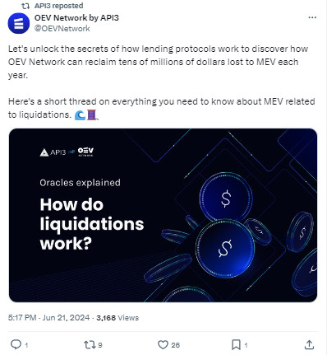Click the 5:17 PM Jun 21, 2024 timestamp
This screenshot has height=355, width=327.
point(48,318)
